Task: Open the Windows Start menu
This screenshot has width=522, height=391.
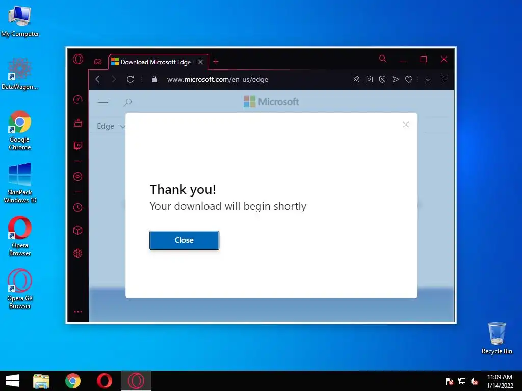Action: (13, 381)
